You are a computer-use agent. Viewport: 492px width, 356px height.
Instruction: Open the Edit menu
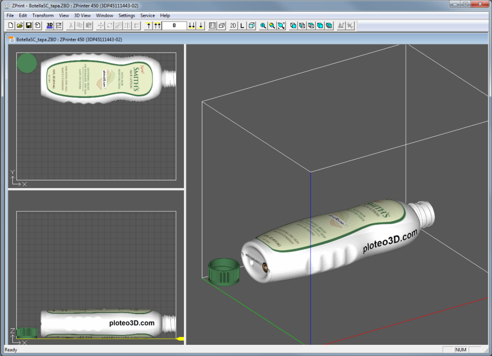pos(23,15)
